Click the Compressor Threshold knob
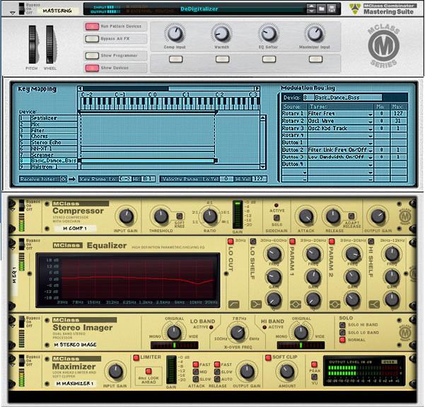 [x=161, y=217]
